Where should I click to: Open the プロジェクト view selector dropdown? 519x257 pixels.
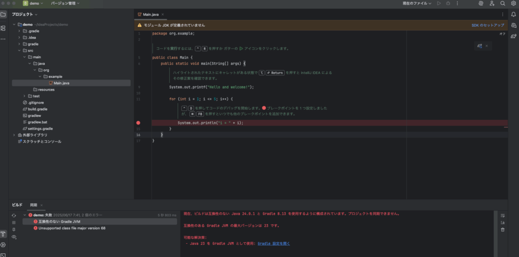pyautogui.click(x=25, y=15)
